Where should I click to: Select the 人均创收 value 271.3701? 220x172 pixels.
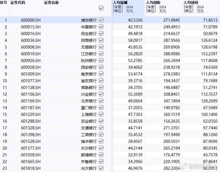point(172,128)
